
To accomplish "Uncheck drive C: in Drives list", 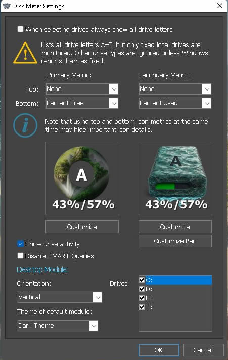I will [142, 280].
